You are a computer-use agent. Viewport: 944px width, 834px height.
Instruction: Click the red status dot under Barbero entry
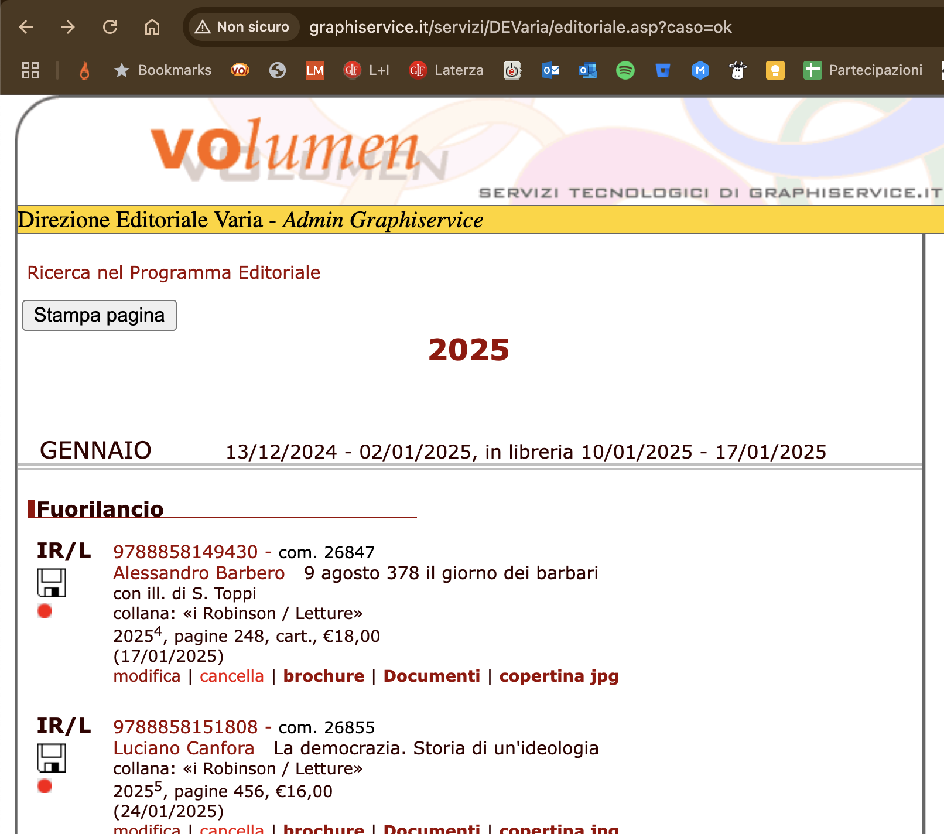45,611
